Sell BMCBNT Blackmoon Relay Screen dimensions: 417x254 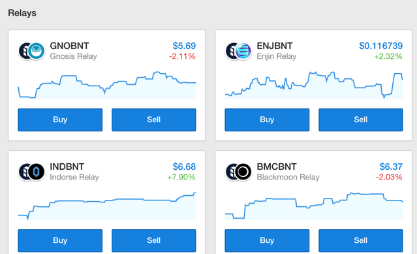point(361,240)
